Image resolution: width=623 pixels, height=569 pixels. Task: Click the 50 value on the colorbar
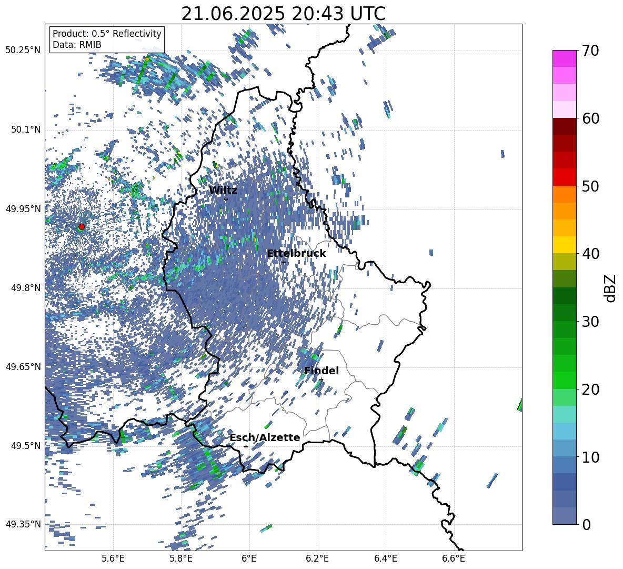[590, 186]
